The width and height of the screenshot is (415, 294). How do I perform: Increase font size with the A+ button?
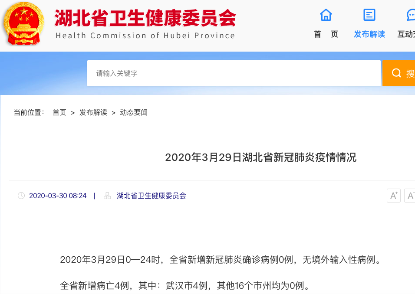point(394,196)
